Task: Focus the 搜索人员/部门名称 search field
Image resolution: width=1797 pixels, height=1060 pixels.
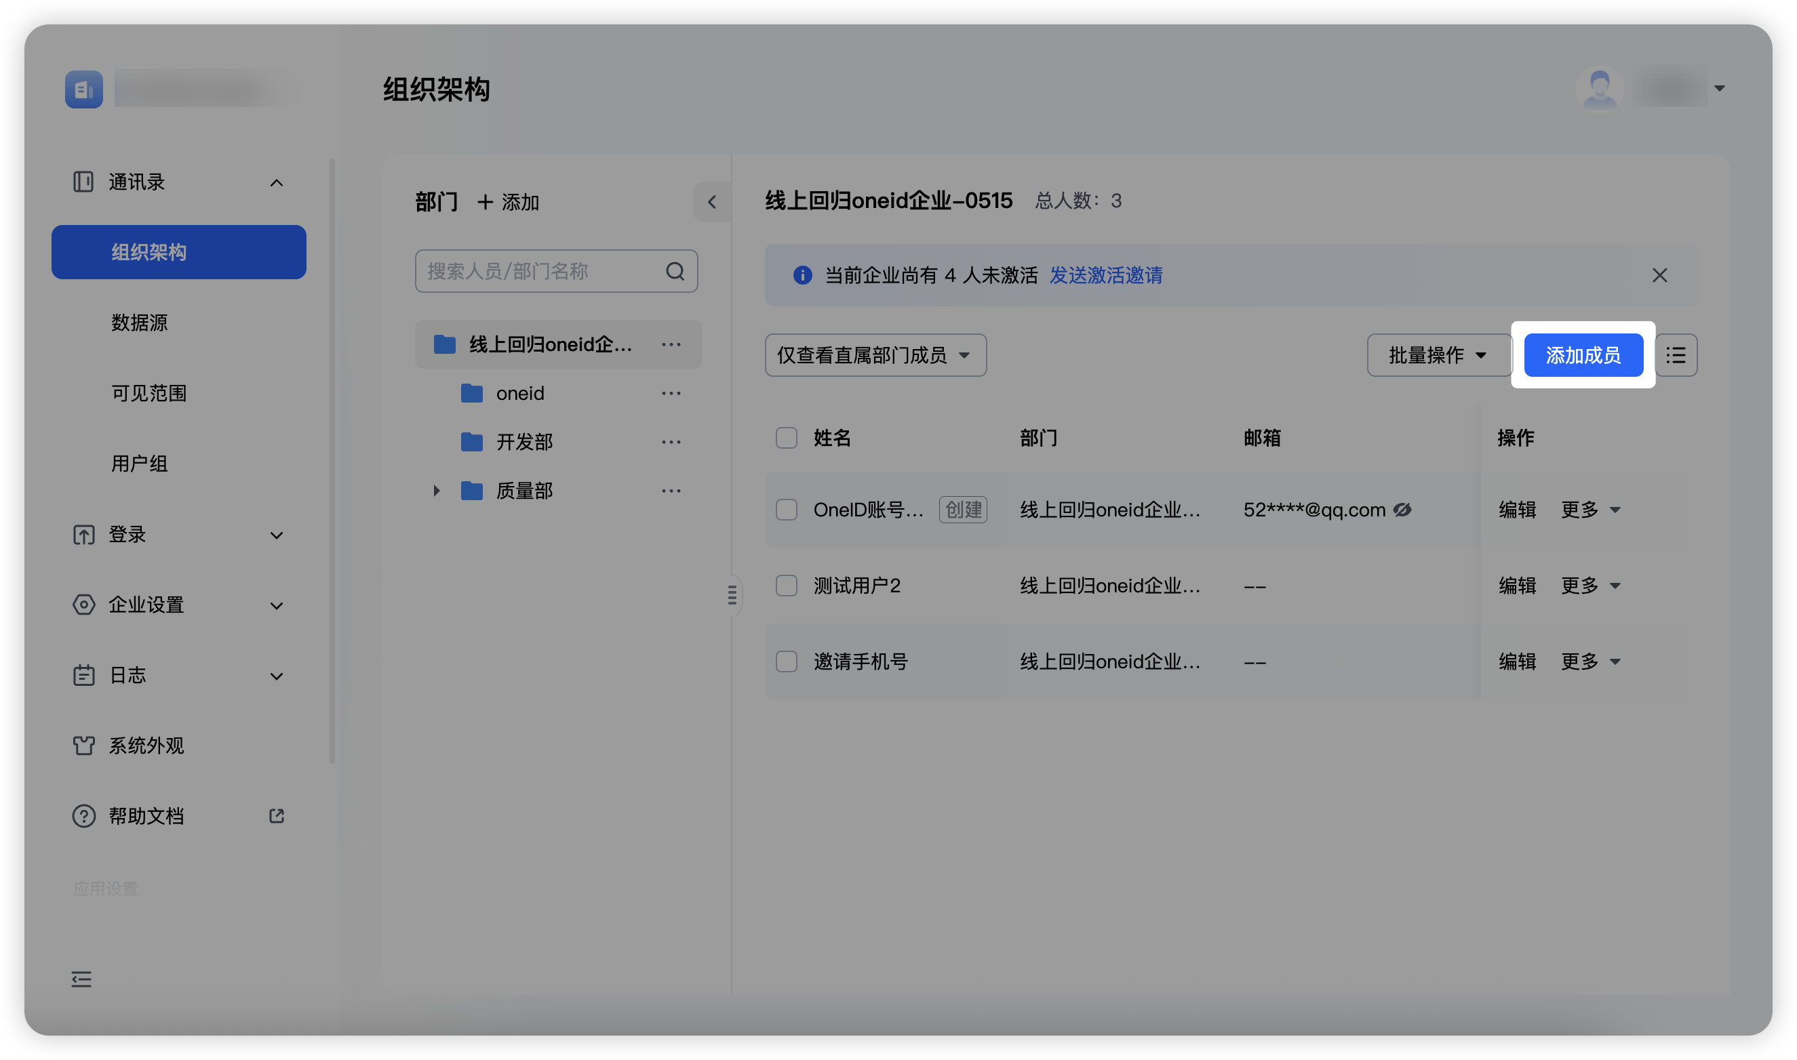Action: pos(556,271)
